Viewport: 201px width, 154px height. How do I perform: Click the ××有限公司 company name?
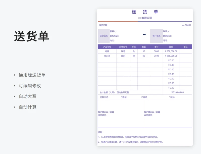tap(145, 18)
